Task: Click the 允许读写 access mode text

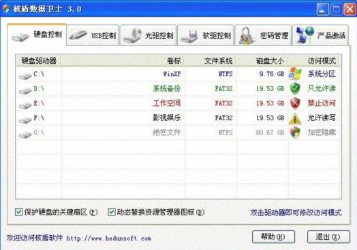Action: pos(322,118)
